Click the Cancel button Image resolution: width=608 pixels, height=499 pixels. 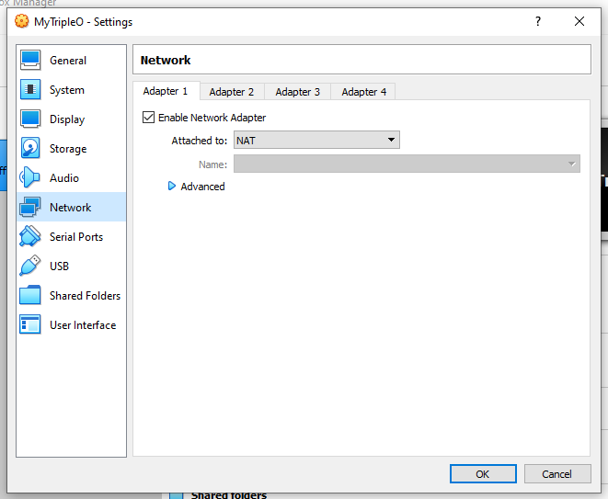557,474
